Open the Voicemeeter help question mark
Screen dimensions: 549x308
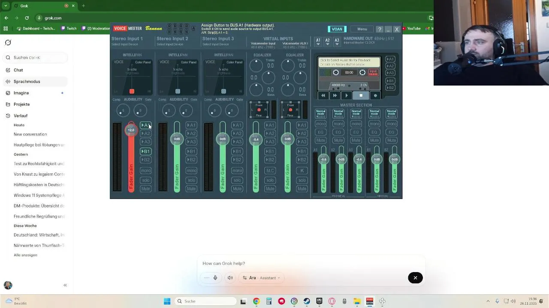click(x=380, y=29)
